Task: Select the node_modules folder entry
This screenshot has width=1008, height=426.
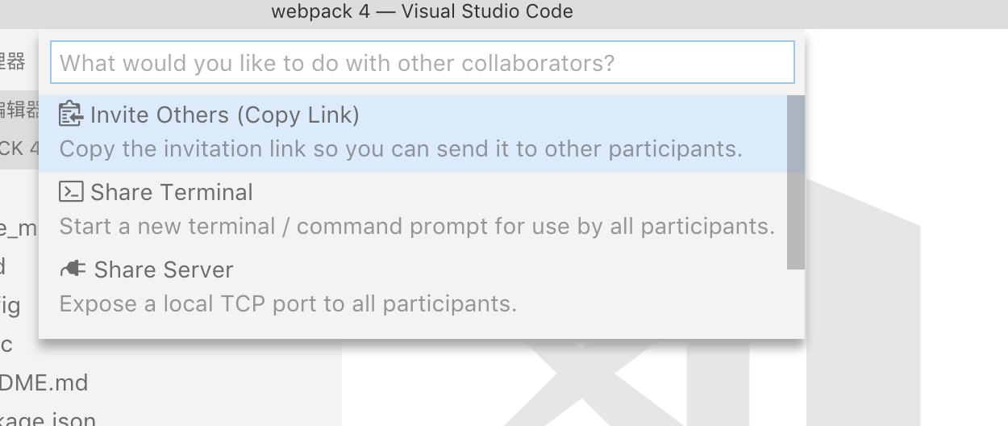Action: point(18,228)
